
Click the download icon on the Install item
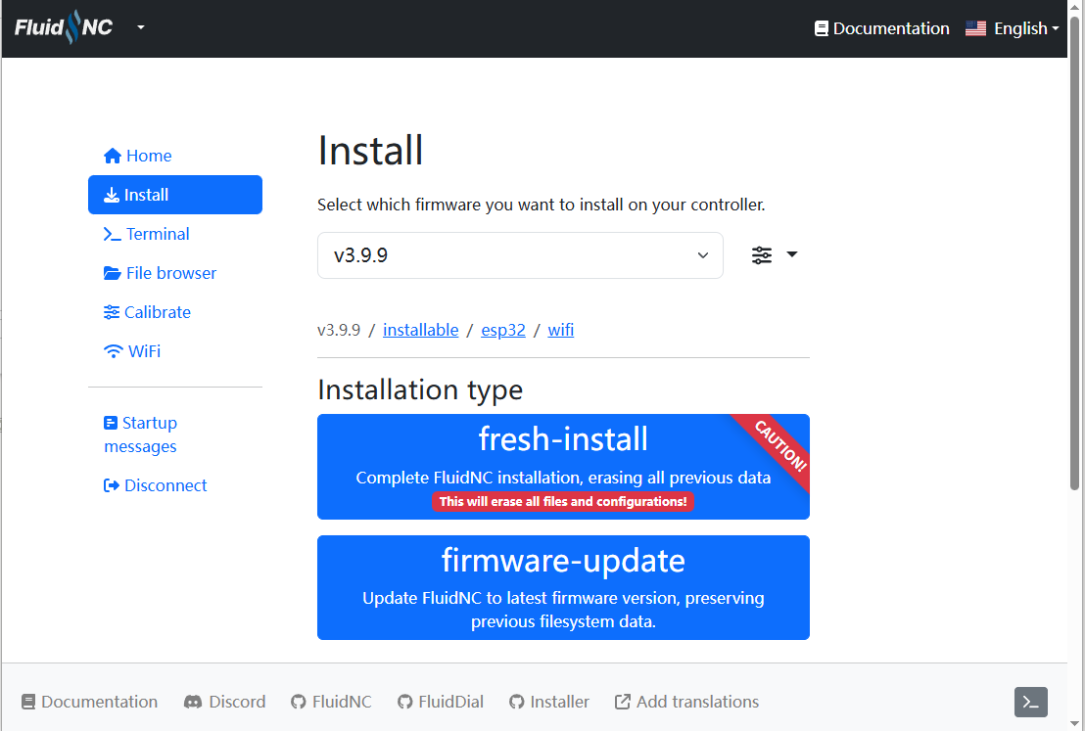[x=112, y=195]
